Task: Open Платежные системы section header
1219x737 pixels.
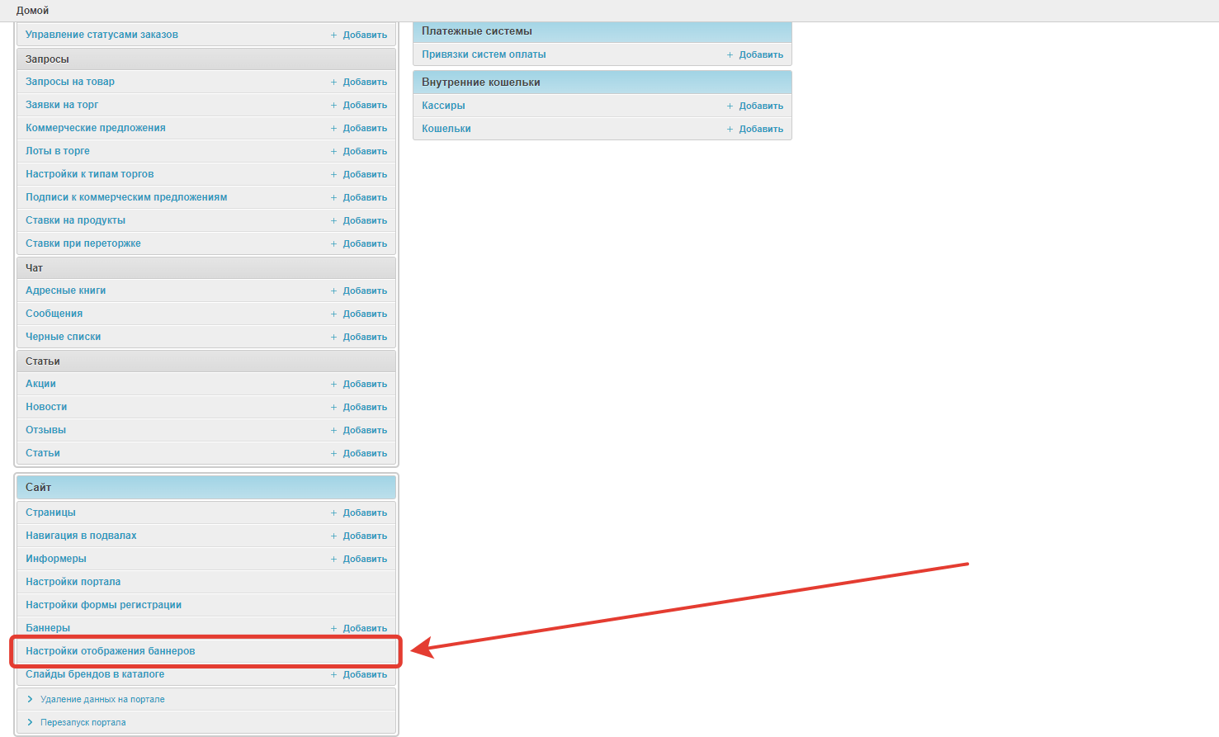Action: coord(477,31)
